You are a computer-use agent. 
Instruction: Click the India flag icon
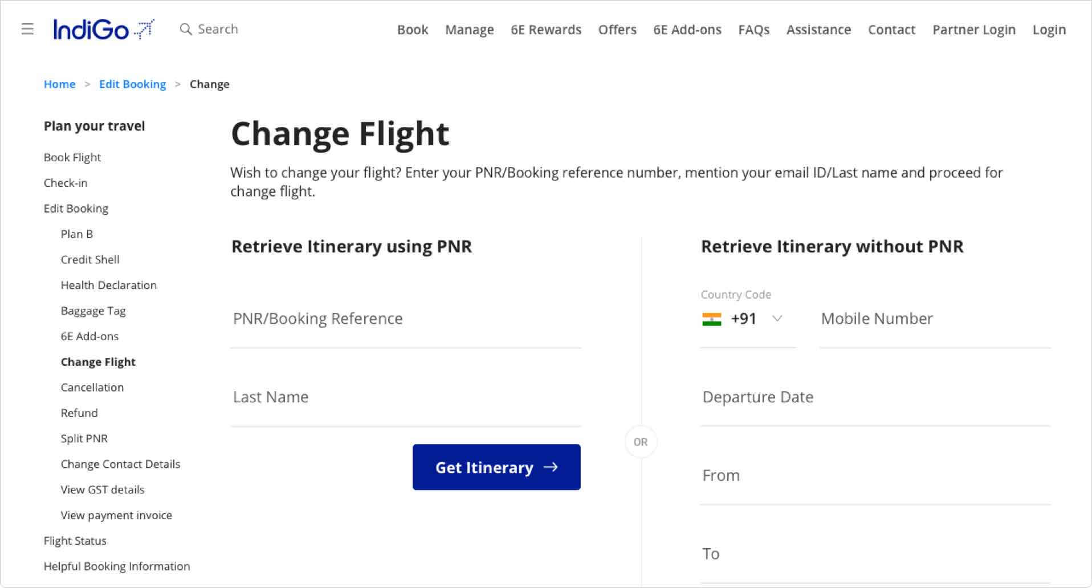(712, 319)
